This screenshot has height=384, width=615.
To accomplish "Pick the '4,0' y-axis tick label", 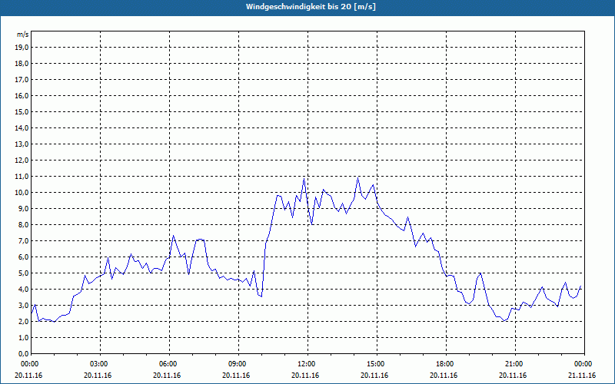I will coord(24,290).
